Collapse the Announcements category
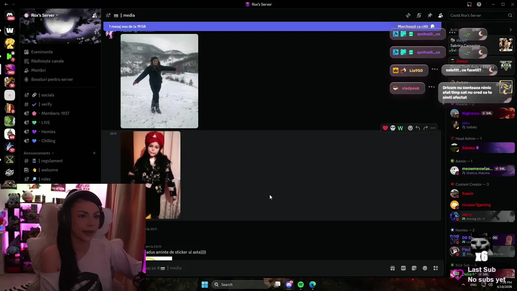 (38, 153)
